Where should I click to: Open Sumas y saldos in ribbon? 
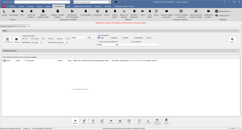tap(115, 13)
